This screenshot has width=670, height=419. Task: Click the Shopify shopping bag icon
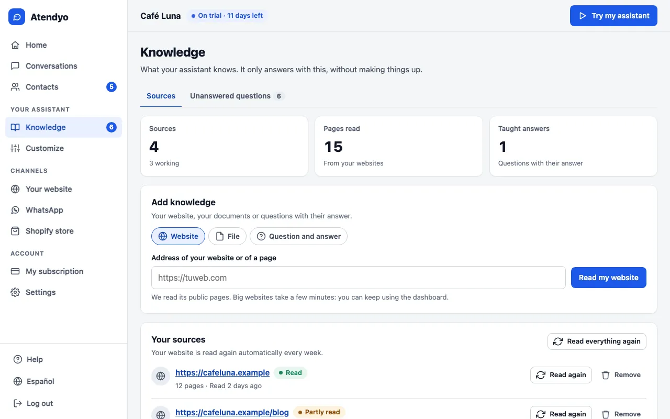[15, 231]
